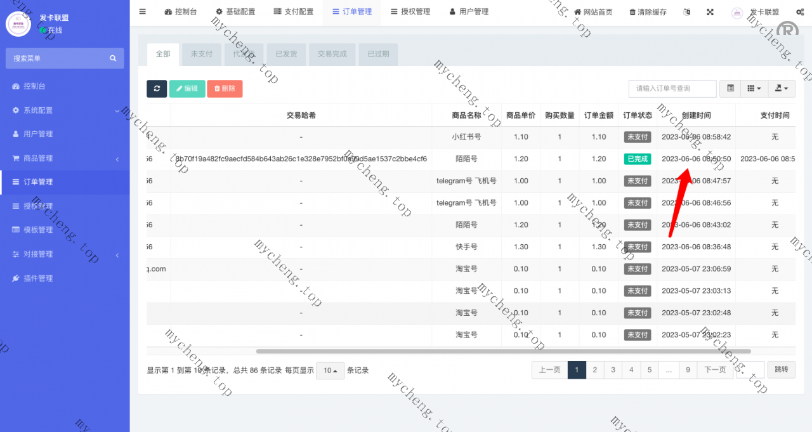The width and height of the screenshot is (812, 432).
Task: Open 支付配置 in top navigation
Action: 294,11
